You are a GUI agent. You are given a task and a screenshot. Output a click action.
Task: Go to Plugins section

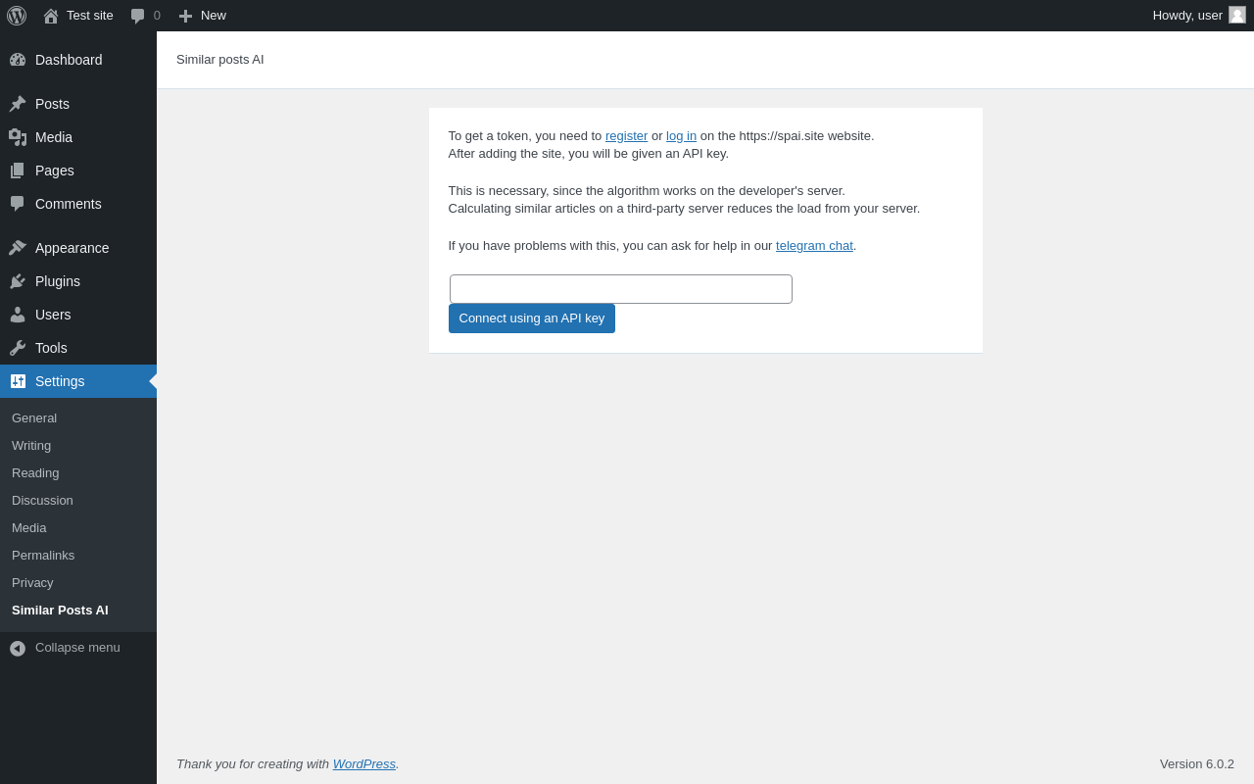pos(78,281)
